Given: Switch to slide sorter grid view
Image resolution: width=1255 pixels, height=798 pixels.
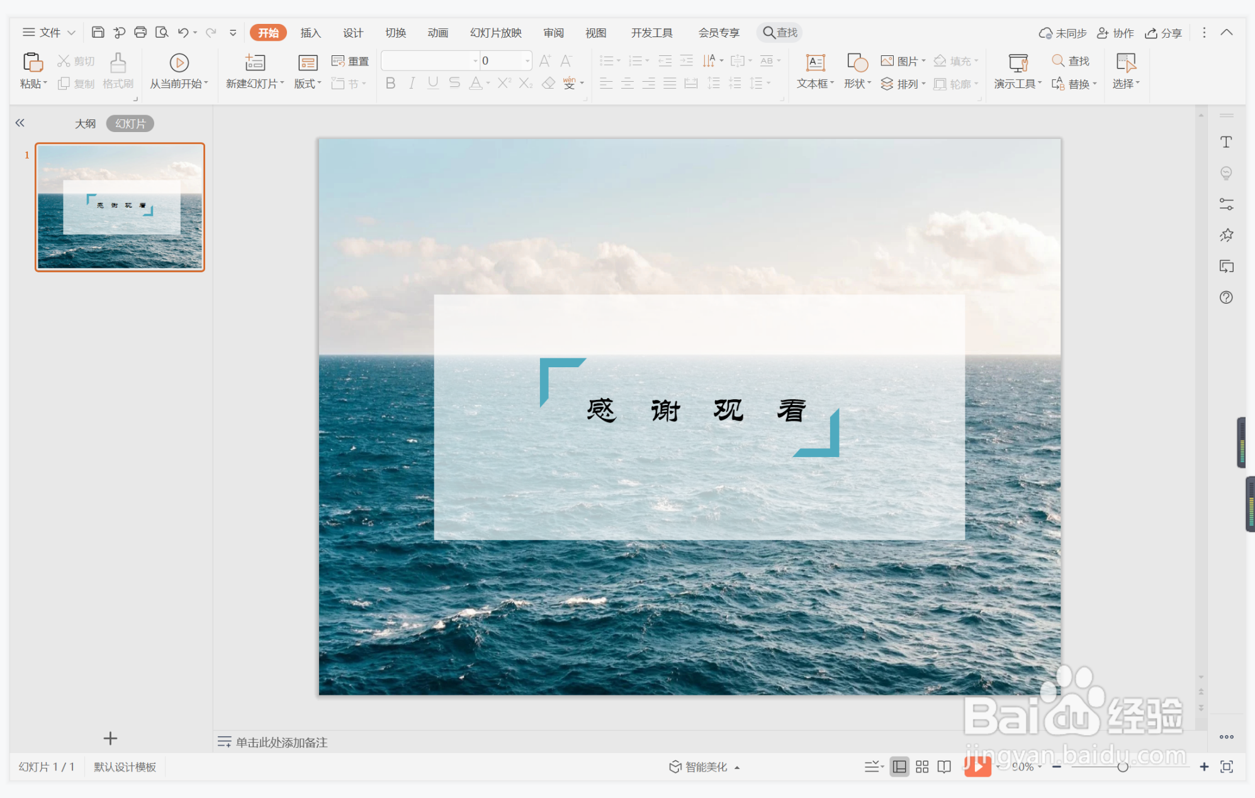Looking at the screenshot, I should (922, 767).
